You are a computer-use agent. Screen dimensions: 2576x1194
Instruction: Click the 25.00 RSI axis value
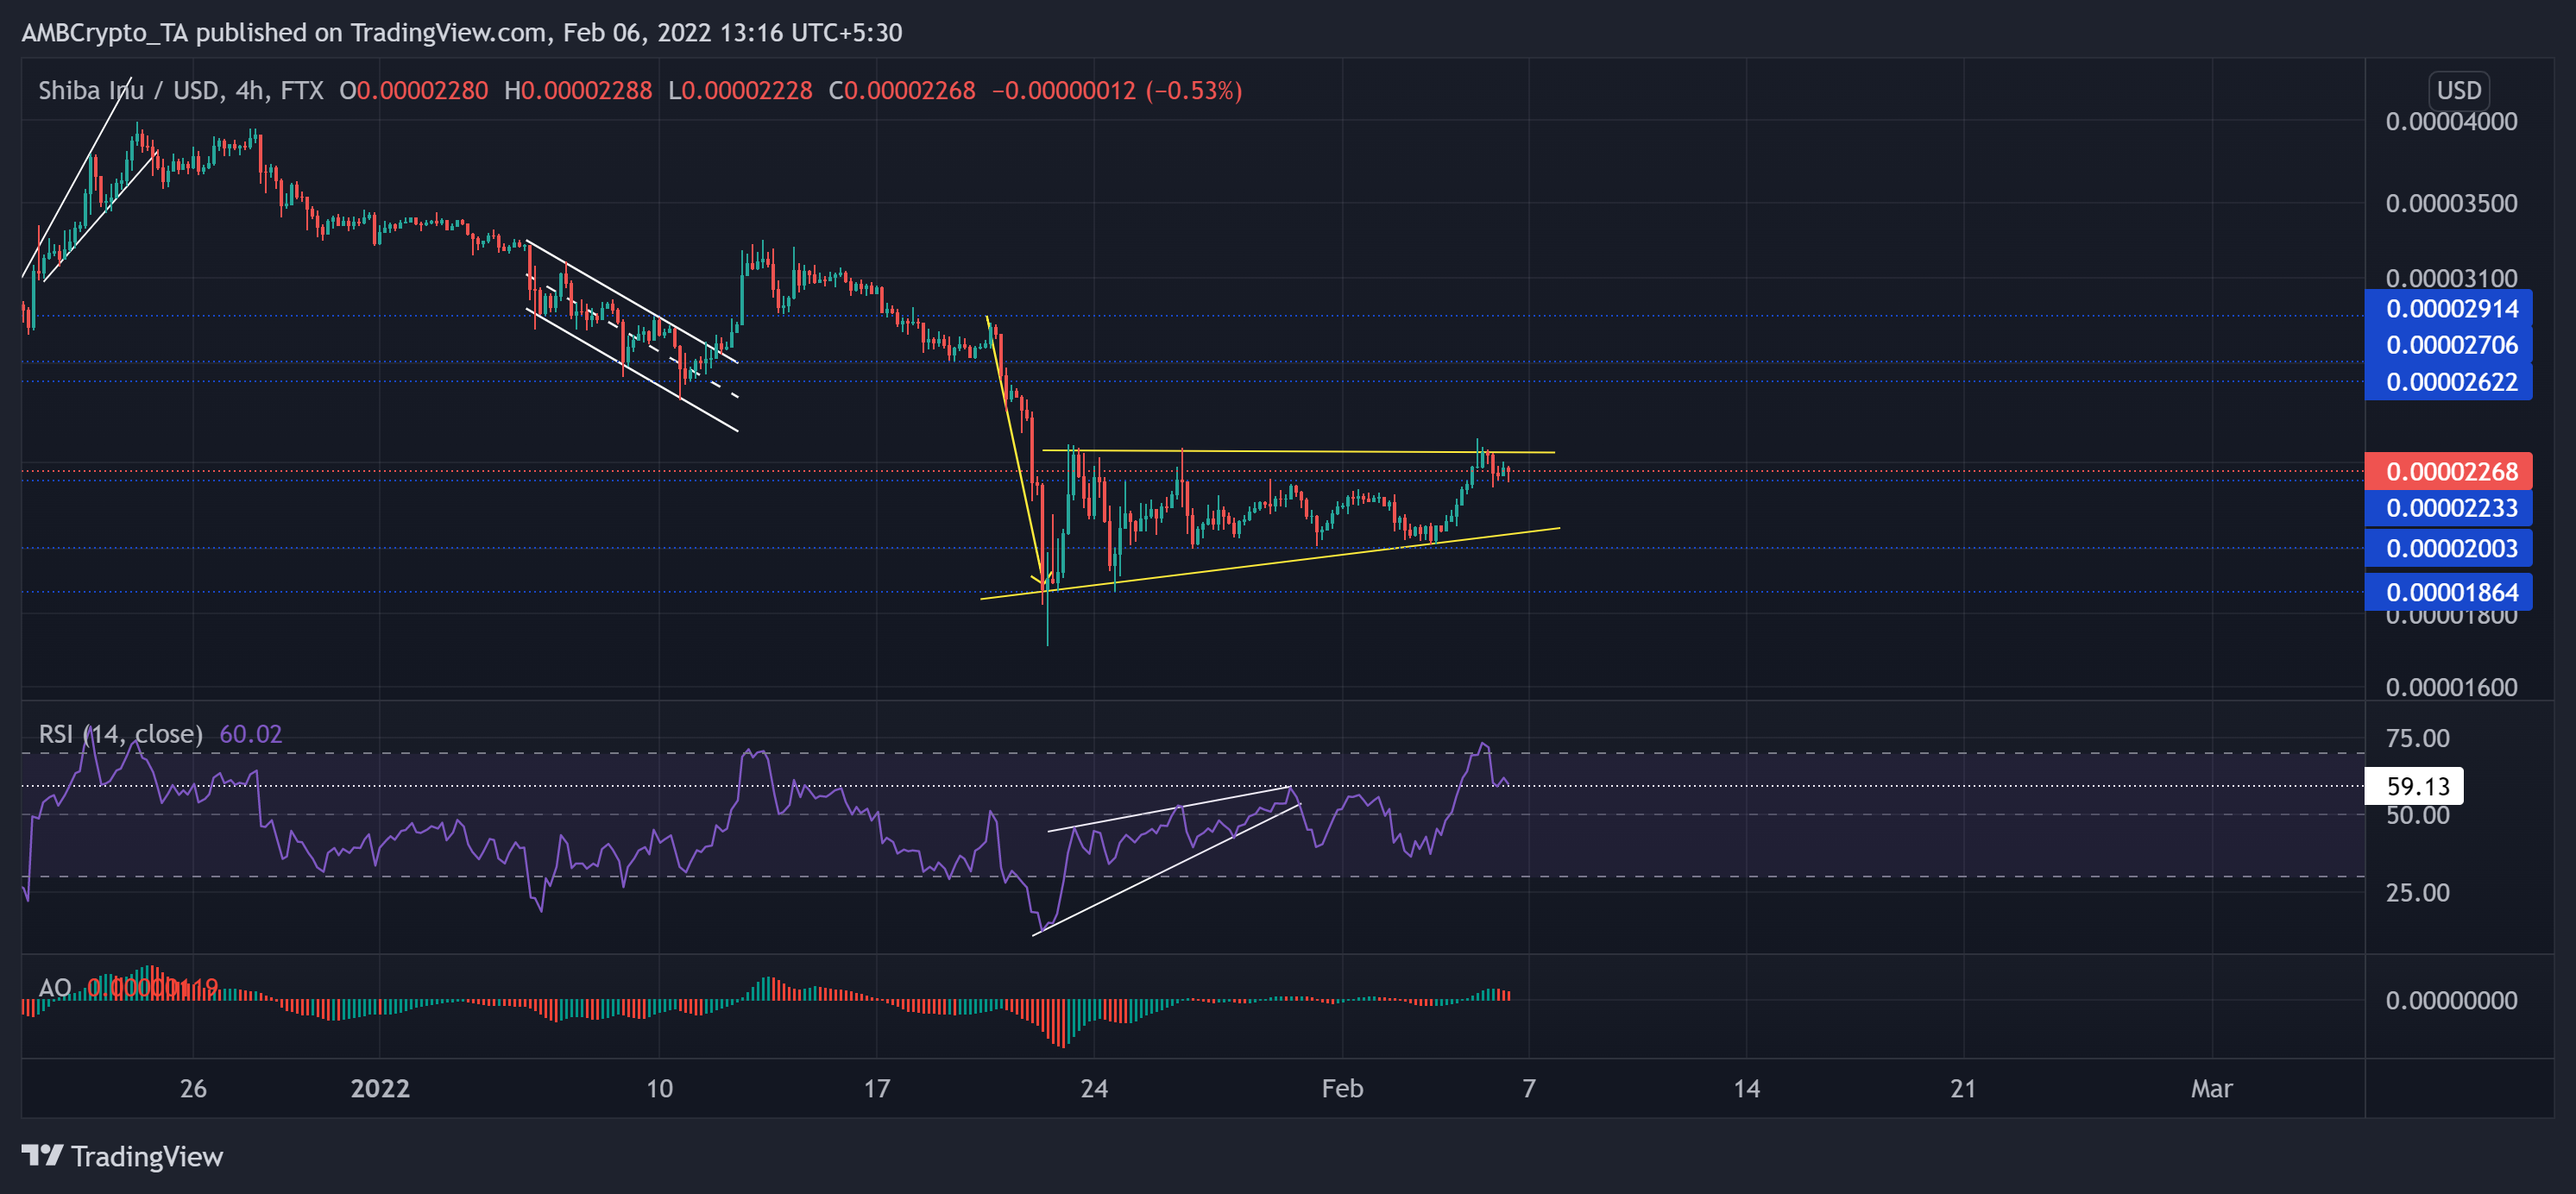(x=2417, y=892)
